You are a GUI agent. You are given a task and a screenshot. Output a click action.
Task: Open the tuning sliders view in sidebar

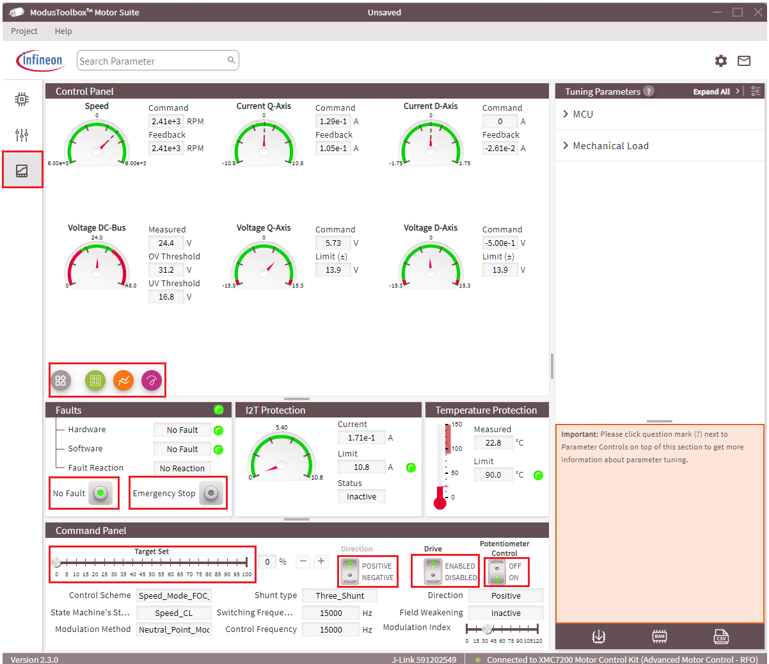22,135
